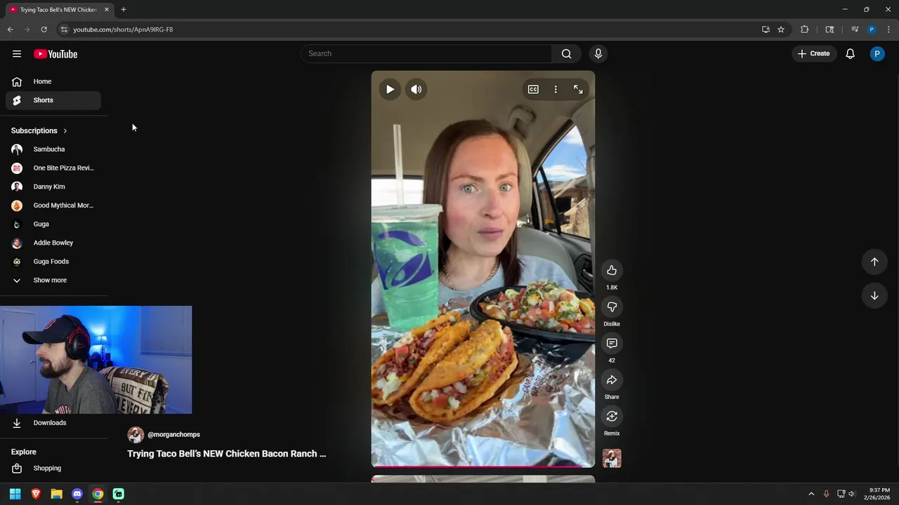The image size is (899, 505).
Task: Open File Explorer from the taskbar
Action: (x=56, y=494)
